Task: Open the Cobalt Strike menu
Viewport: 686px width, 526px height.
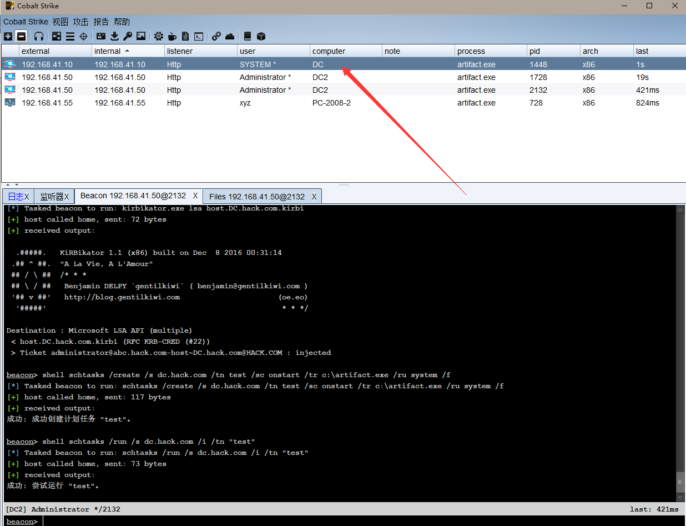Action: click(x=26, y=22)
